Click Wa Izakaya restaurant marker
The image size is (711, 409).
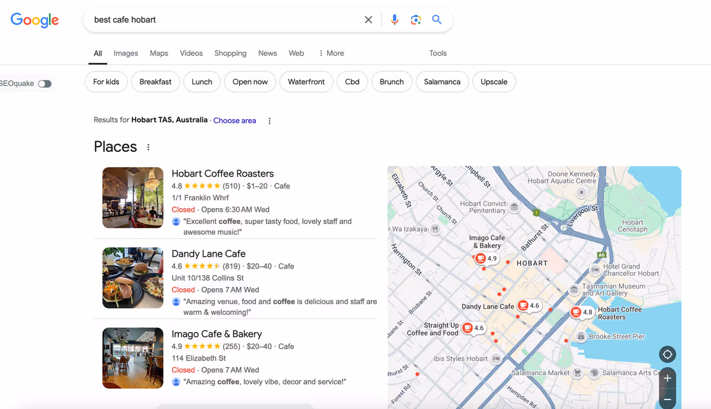click(x=435, y=229)
